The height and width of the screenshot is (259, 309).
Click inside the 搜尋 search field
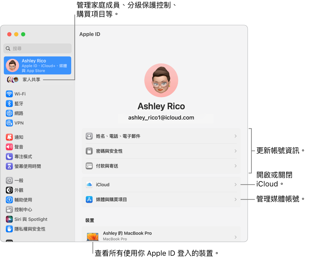(x=37, y=48)
